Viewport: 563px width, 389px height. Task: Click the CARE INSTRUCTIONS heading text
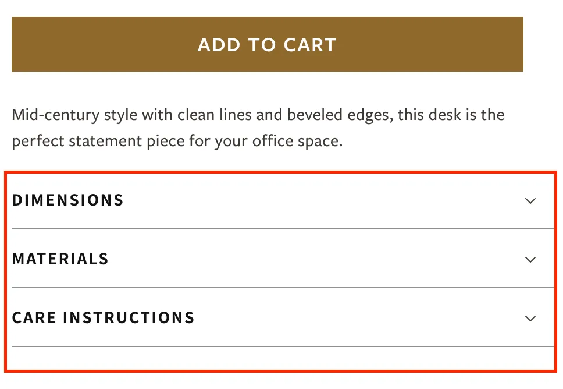pyautogui.click(x=103, y=318)
